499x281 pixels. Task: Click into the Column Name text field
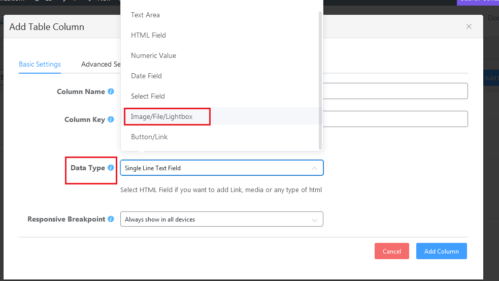point(396,91)
